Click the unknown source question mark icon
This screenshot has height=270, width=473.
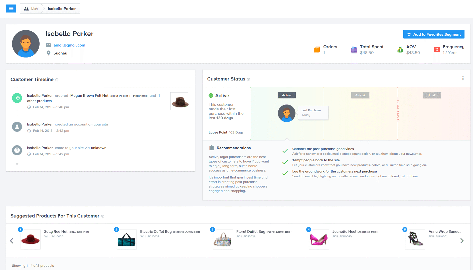point(17,150)
